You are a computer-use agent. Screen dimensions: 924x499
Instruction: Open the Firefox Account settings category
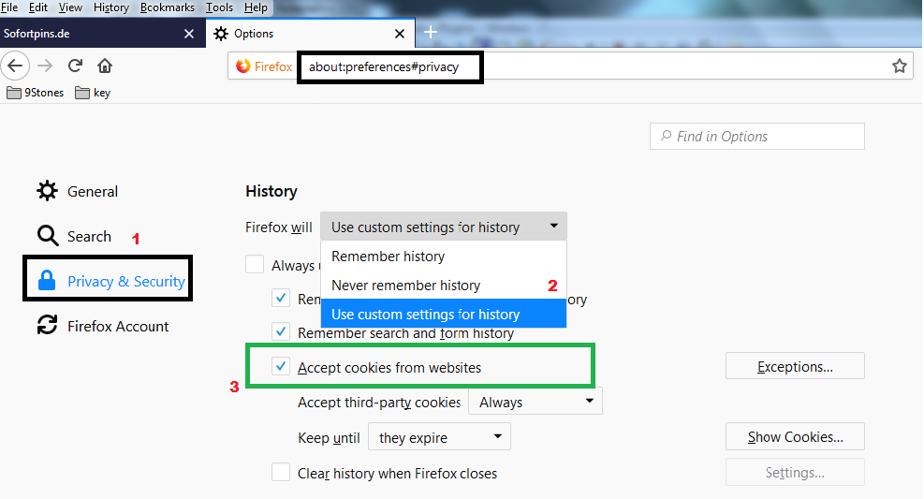click(x=103, y=326)
